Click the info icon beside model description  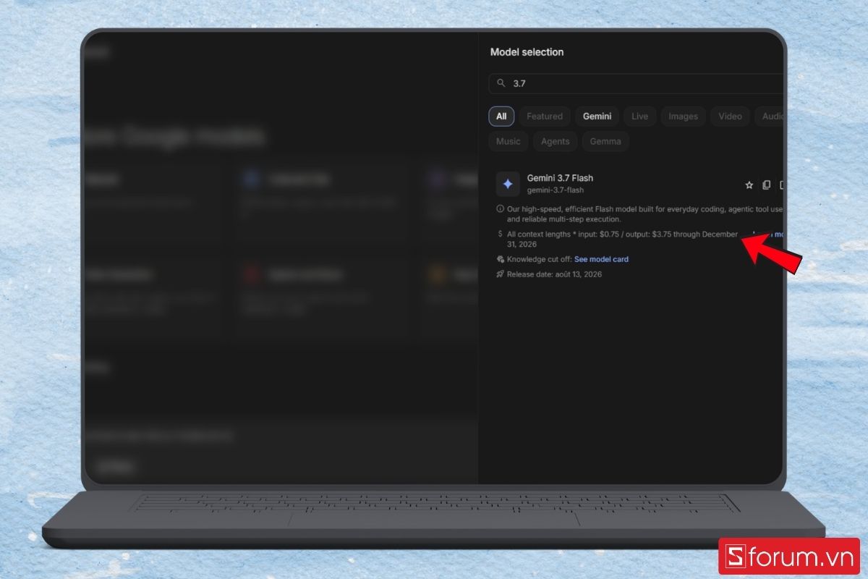point(500,208)
